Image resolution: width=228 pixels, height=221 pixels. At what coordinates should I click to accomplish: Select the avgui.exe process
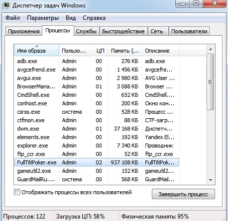click(97, 78)
